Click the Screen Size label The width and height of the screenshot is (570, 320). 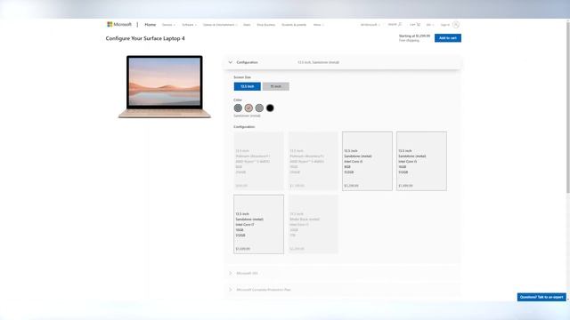(x=242, y=77)
